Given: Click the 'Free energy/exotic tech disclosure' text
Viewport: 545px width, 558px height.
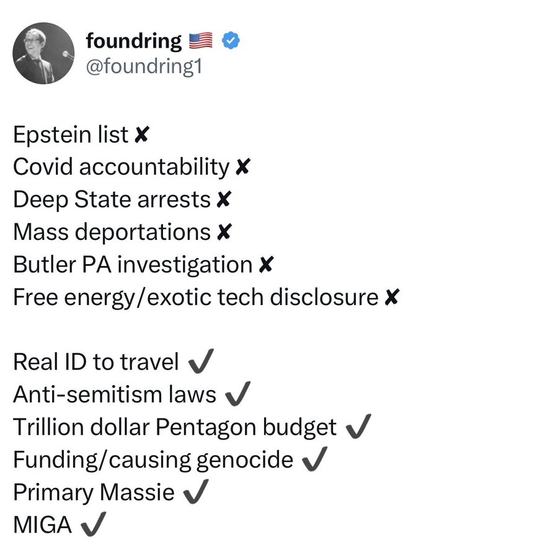Looking at the screenshot, I should [196, 297].
